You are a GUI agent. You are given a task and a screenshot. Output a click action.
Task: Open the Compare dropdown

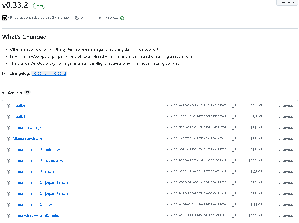pos(287,2)
